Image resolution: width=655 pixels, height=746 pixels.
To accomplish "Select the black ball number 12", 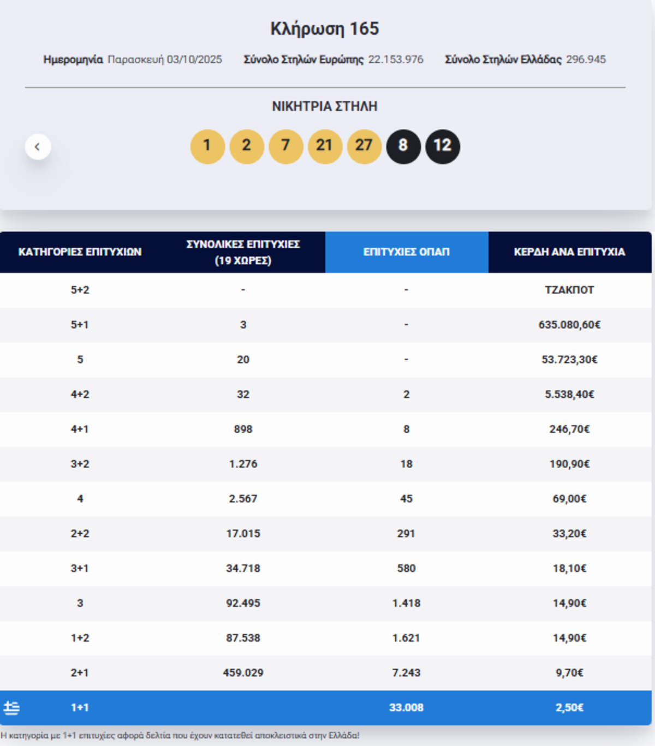I will (x=442, y=146).
